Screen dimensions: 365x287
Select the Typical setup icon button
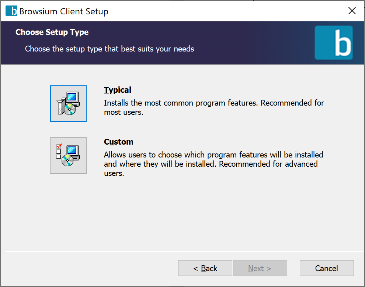tap(68, 103)
